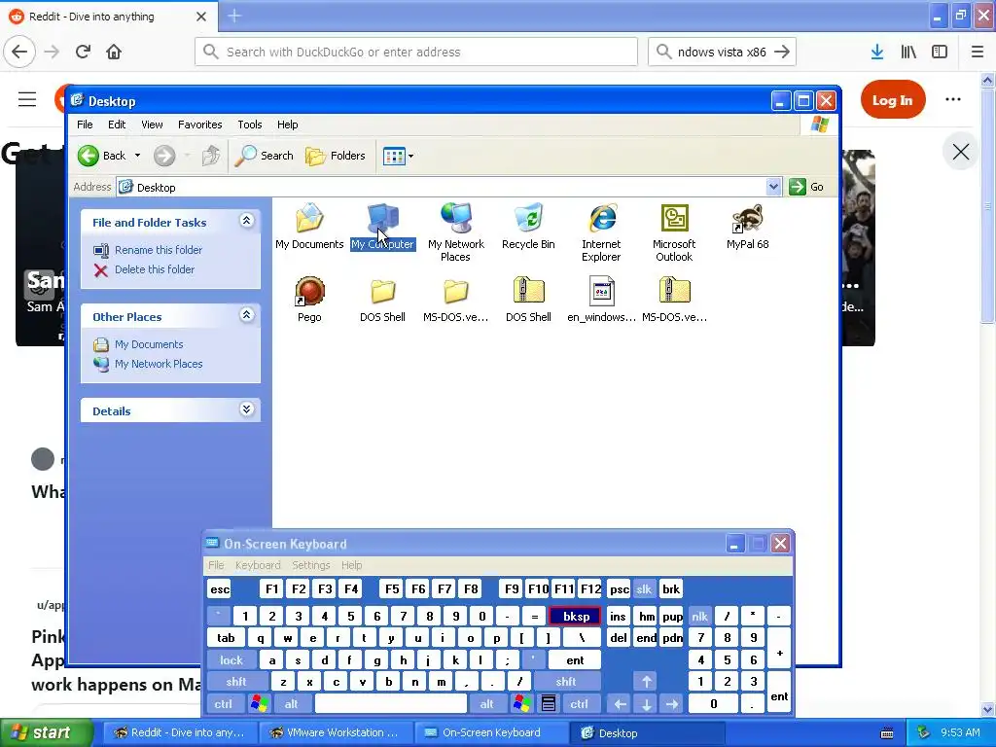Toggle the Firefox sidebar icon
The width and height of the screenshot is (996, 747).
point(940,52)
